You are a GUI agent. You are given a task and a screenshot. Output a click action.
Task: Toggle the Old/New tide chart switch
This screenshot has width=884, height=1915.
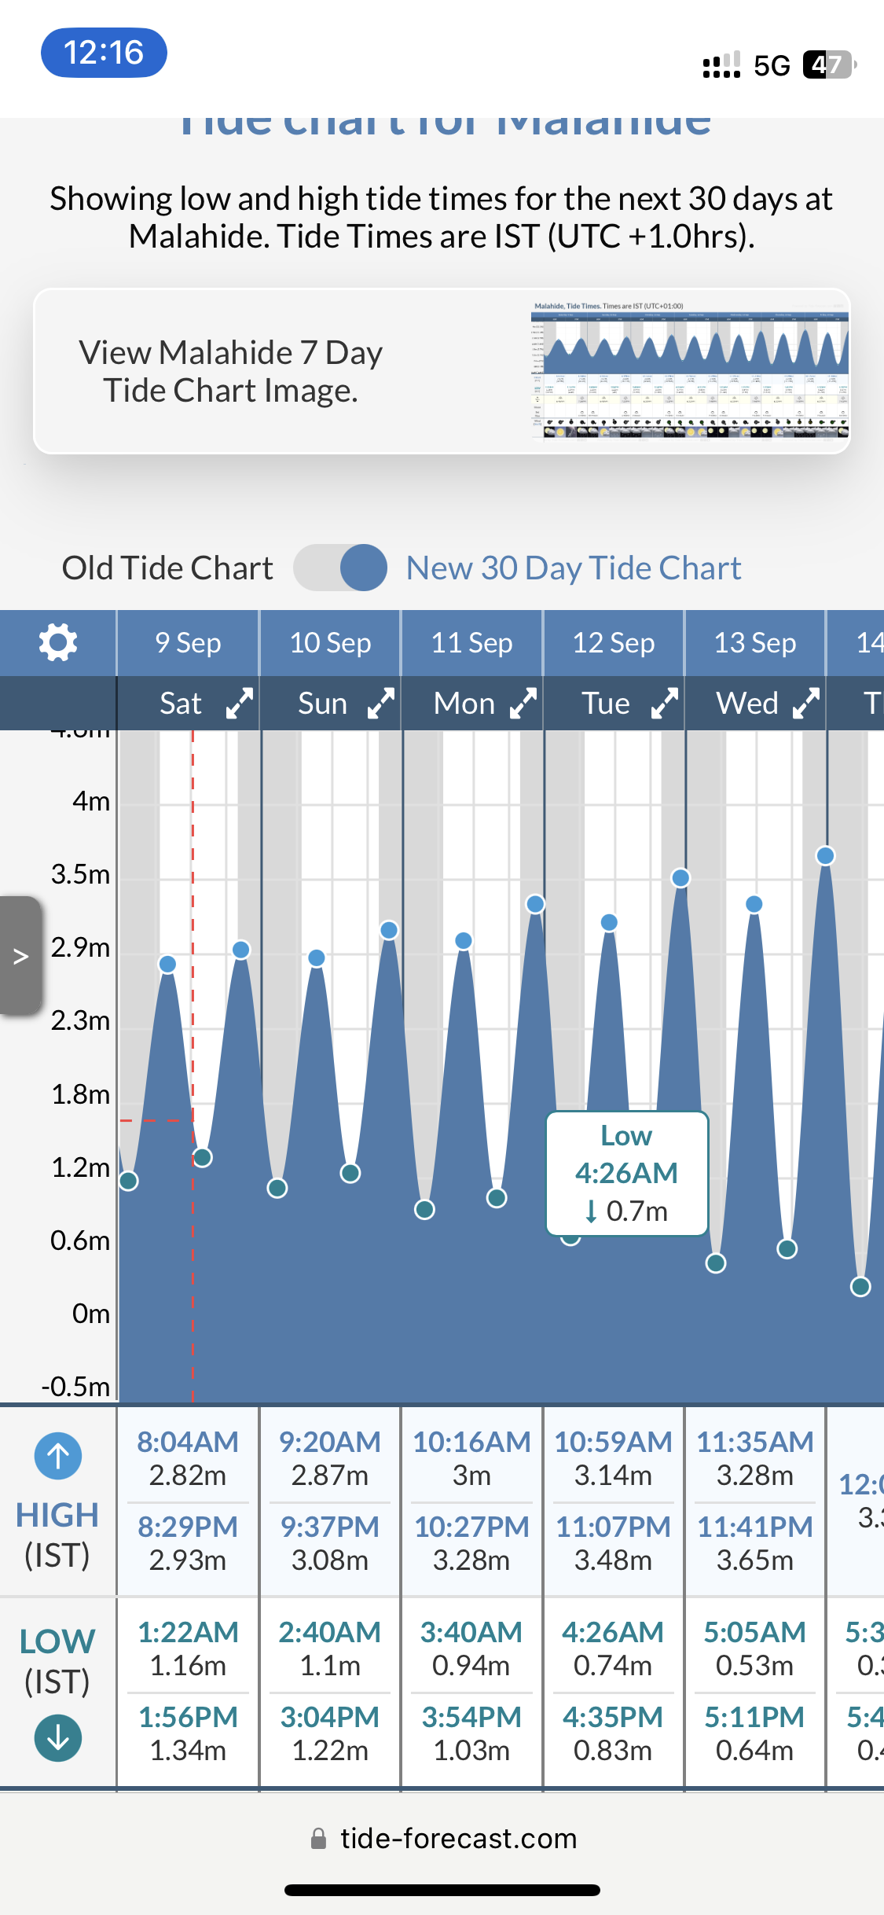pos(340,568)
